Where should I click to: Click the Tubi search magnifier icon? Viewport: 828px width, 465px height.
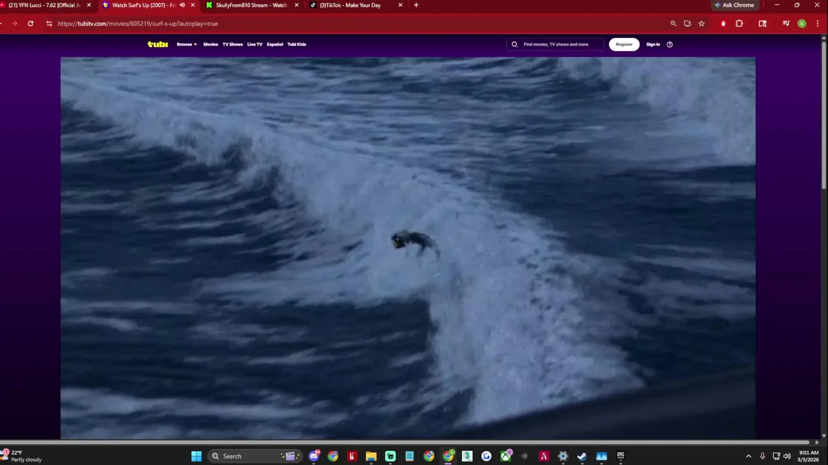tap(514, 45)
